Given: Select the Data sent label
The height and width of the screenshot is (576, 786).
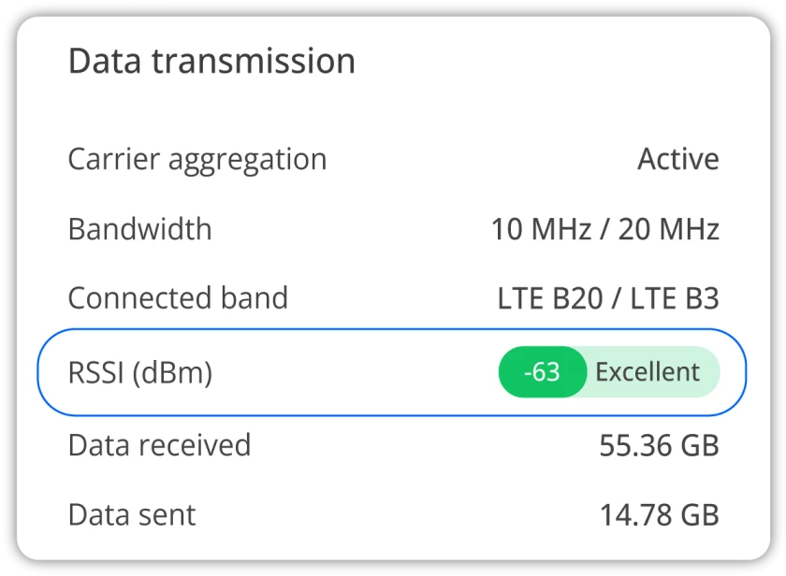Looking at the screenshot, I should [x=132, y=514].
